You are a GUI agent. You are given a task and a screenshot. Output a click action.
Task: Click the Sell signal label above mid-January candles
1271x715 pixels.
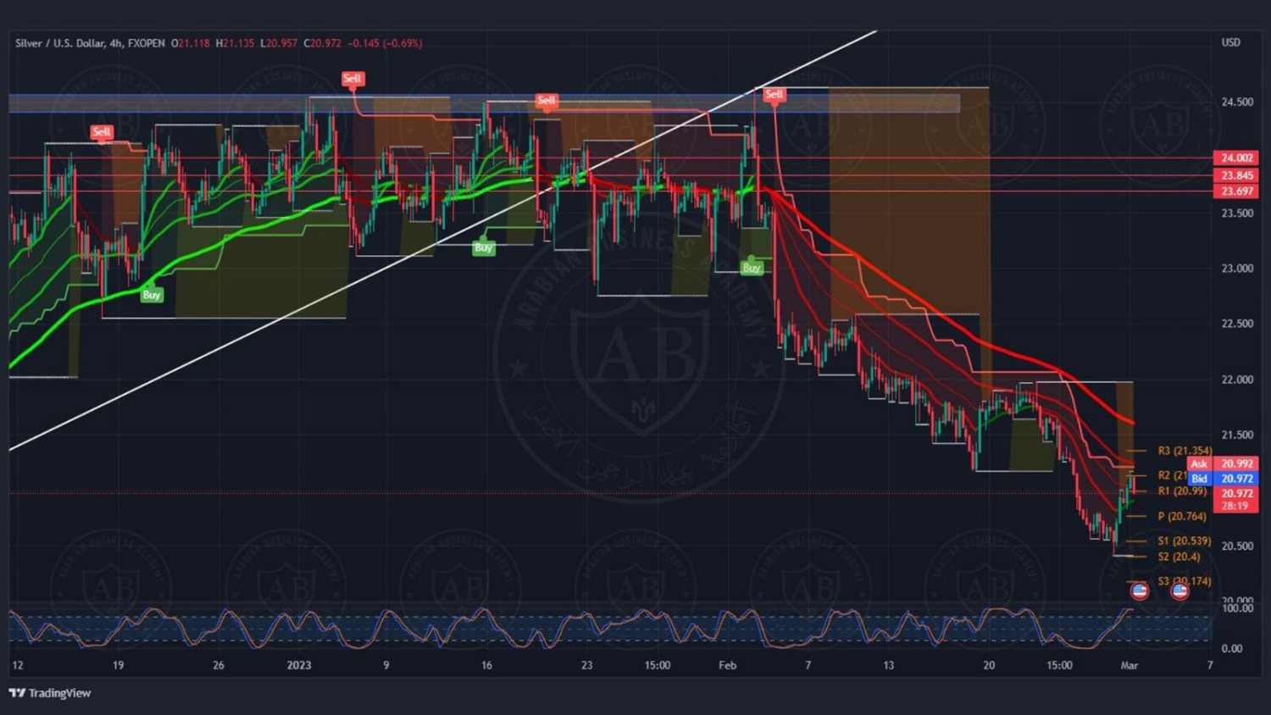coord(547,100)
